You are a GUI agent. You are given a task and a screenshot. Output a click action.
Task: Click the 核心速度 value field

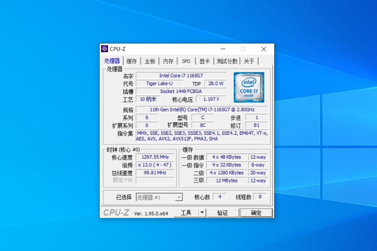tap(155, 157)
